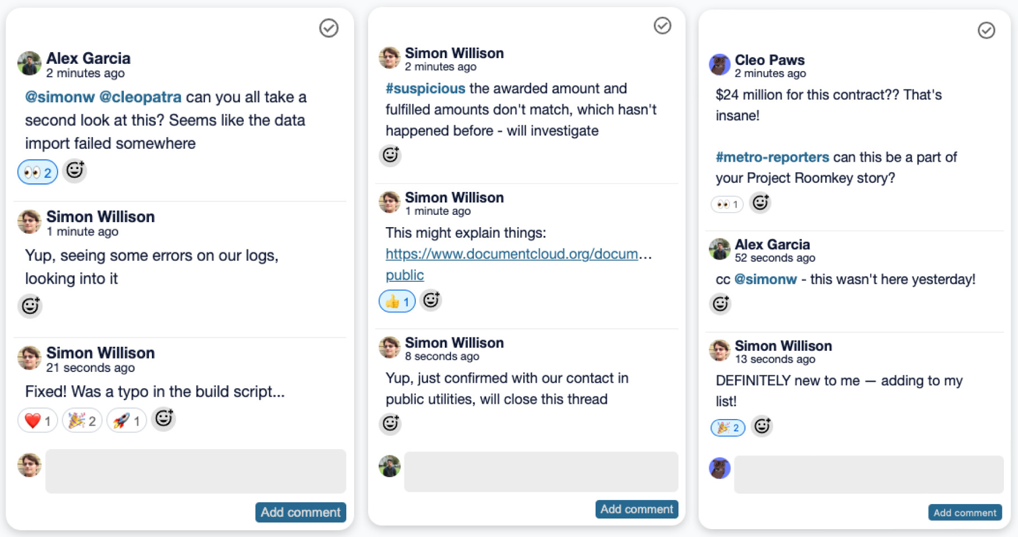
Task: Toggle the eyes reaction on Alex Garcia's comment
Action: (38, 172)
